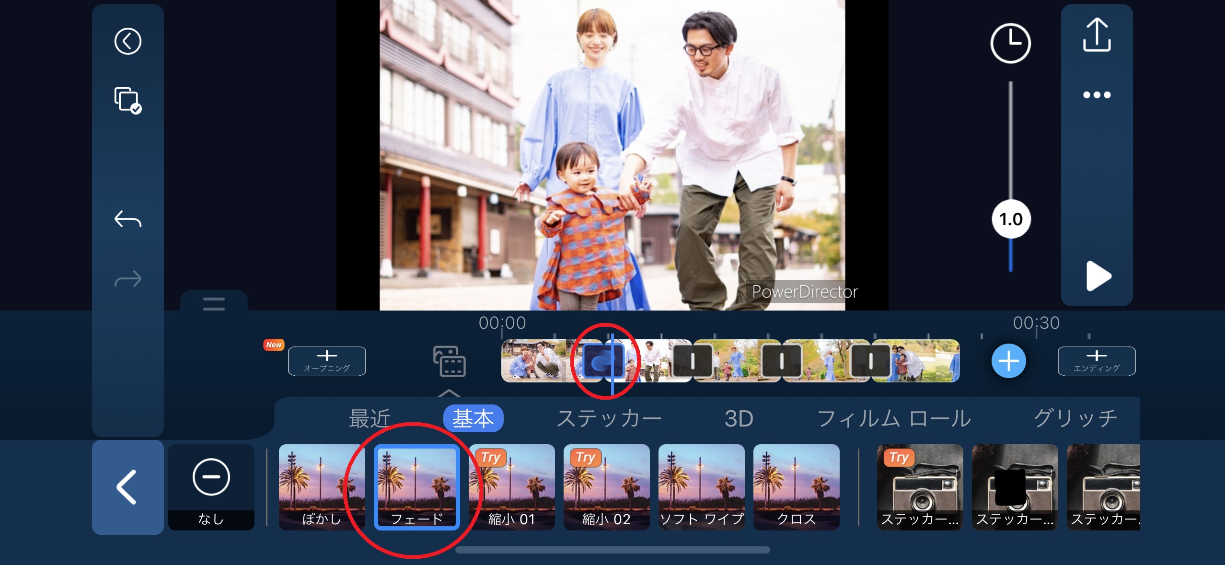Click the 1.0 duration slider knob
Image resolution: width=1225 pixels, height=565 pixels.
pos(1011,219)
